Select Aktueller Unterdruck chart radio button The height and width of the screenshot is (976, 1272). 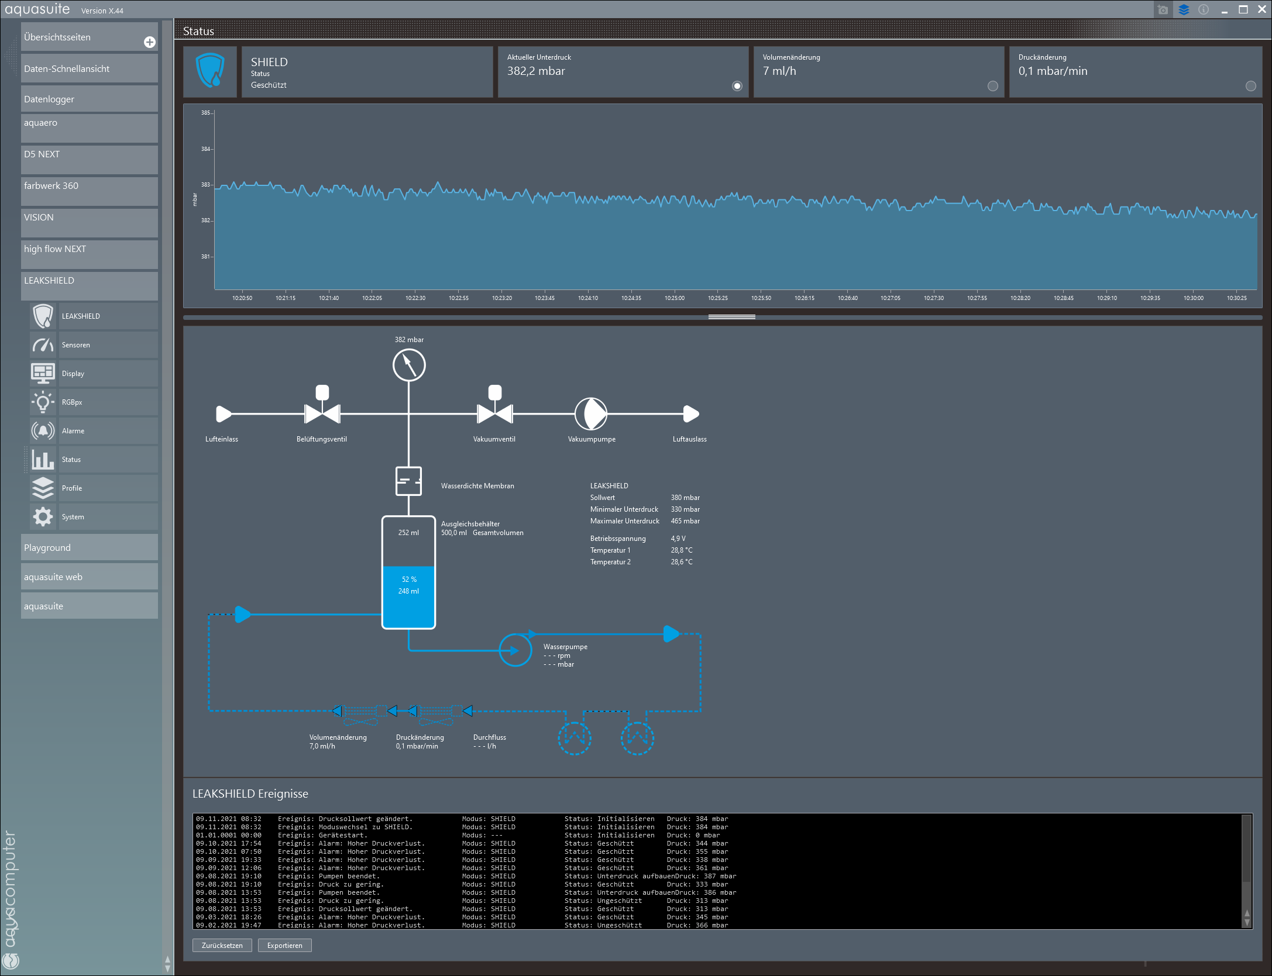coord(737,86)
